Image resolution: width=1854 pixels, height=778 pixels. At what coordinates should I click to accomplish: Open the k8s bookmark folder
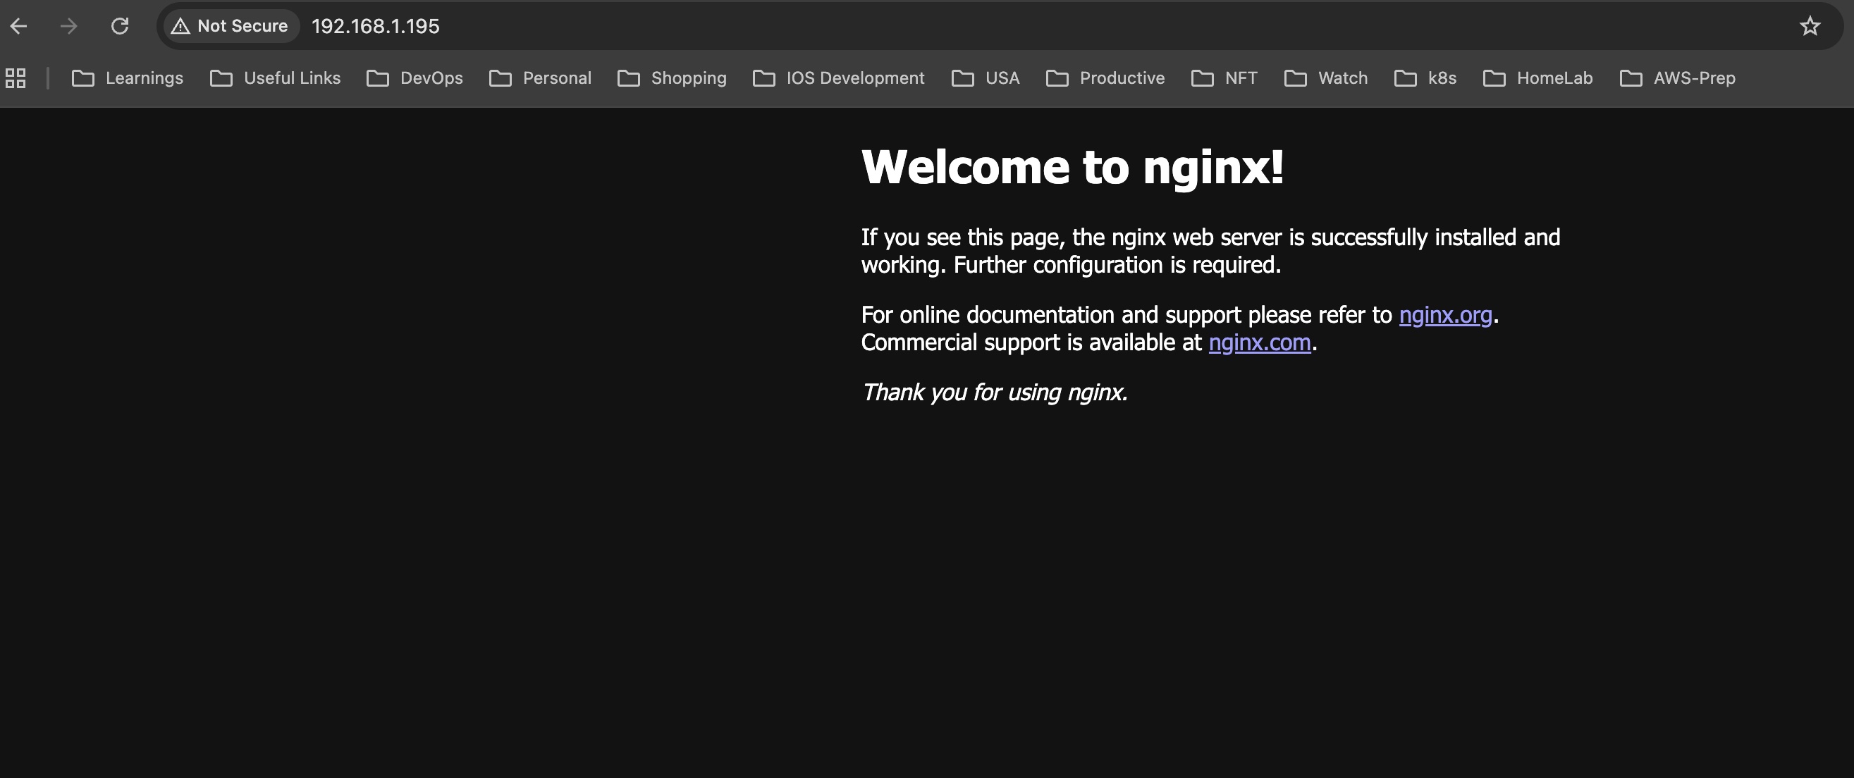(x=1425, y=78)
